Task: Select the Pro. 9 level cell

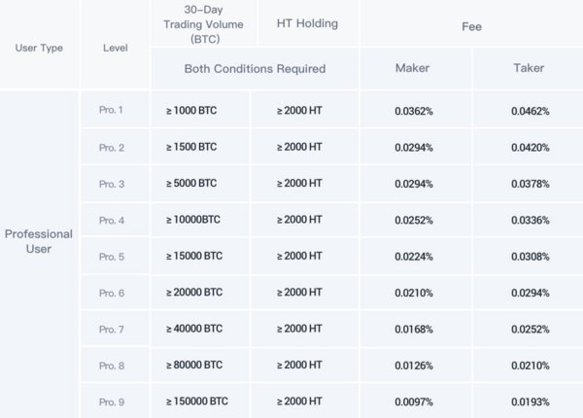Action: pos(112,401)
